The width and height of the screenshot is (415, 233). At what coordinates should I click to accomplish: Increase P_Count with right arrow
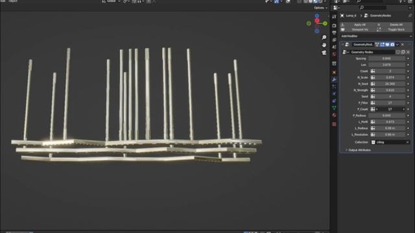pyautogui.click(x=403, y=109)
